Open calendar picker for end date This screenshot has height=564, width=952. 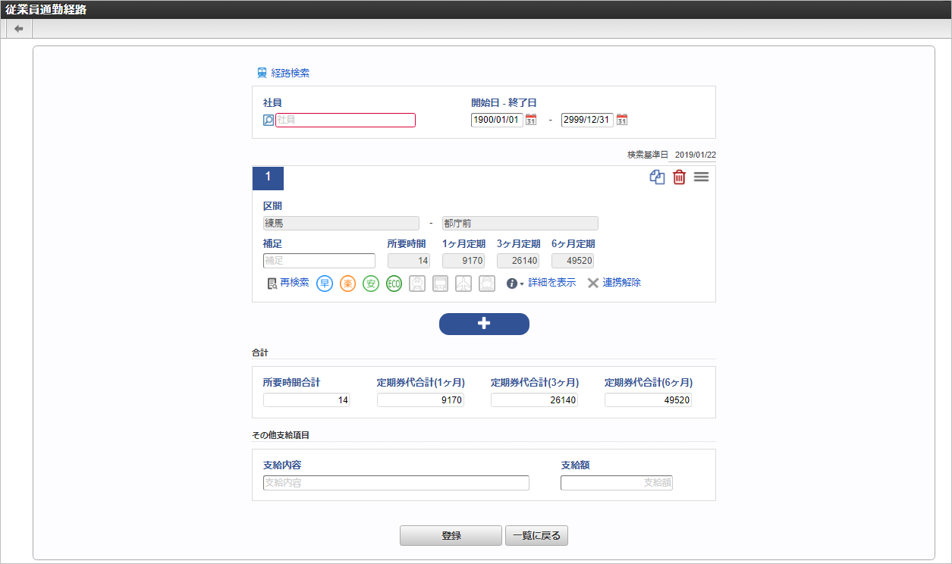[x=622, y=120]
